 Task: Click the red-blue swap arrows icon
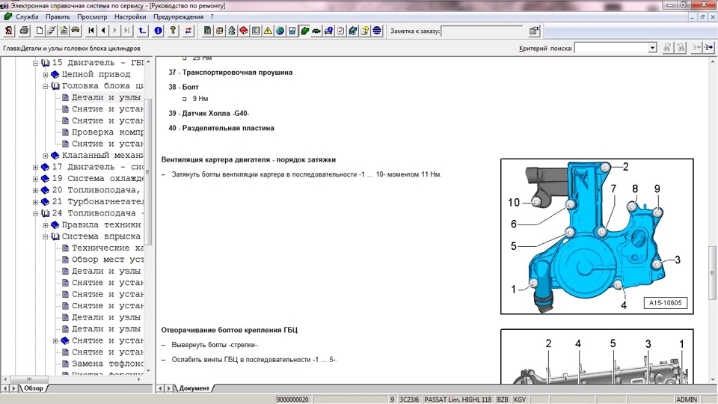(x=188, y=31)
